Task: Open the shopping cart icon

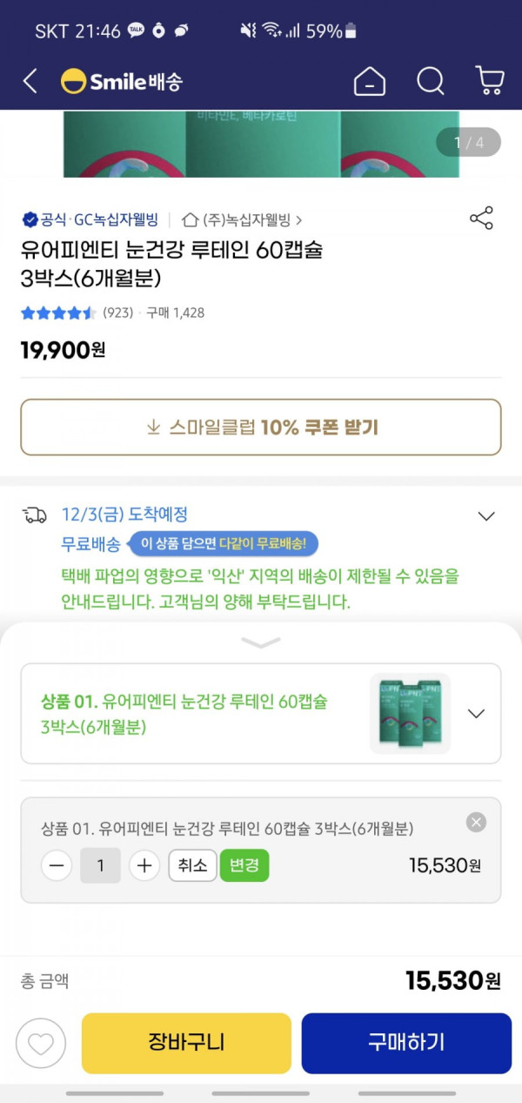Action: [x=490, y=81]
